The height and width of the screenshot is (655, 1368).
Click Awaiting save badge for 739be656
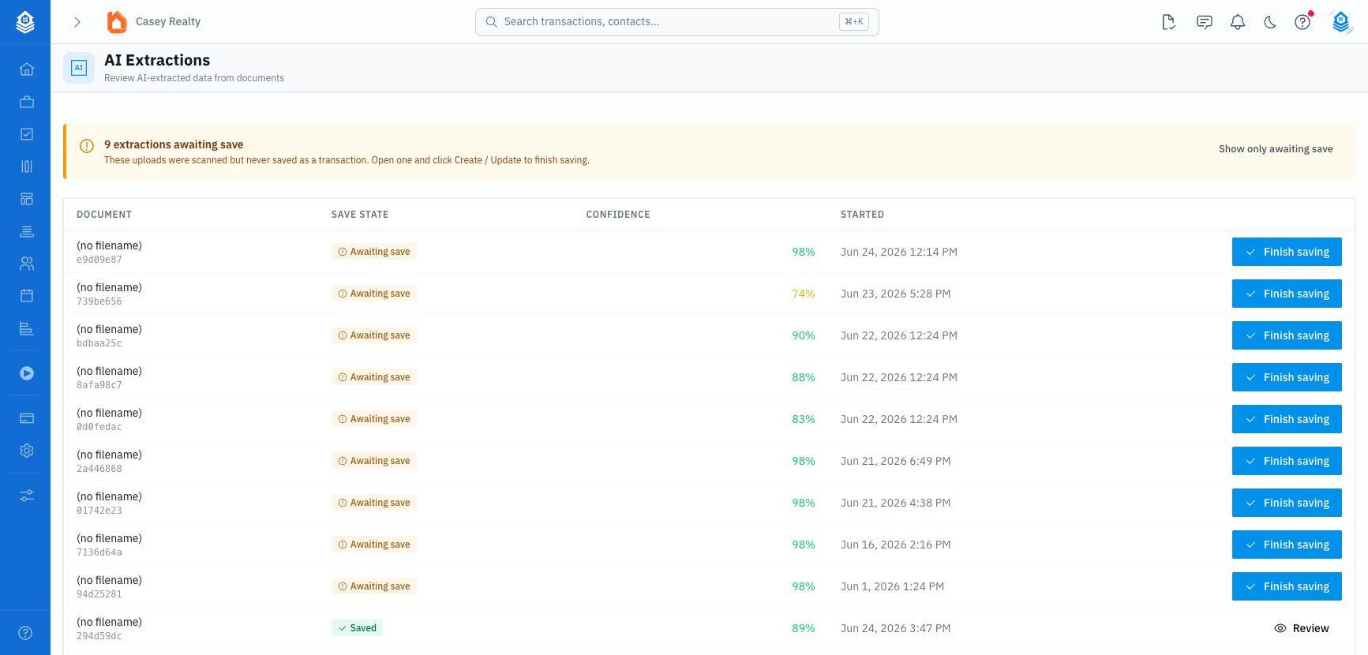click(374, 294)
